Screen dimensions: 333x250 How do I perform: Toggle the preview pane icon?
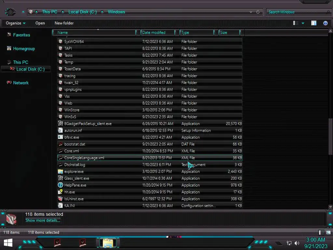coord(314,23)
